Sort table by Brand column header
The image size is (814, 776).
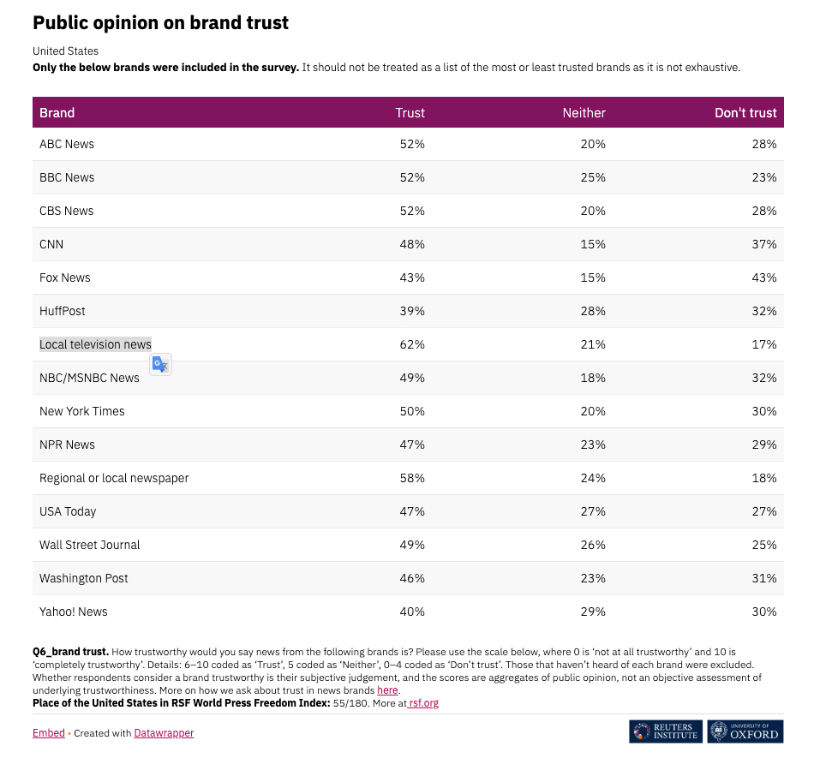tap(57, 113)
